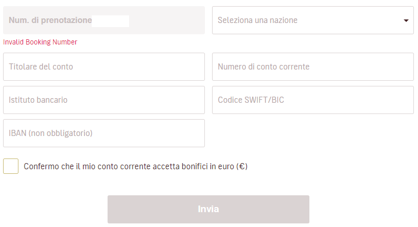Click the 'Confermo che il mio conto' label text
The height and width of the screenshot is (227, 418).
pos(136,166)
